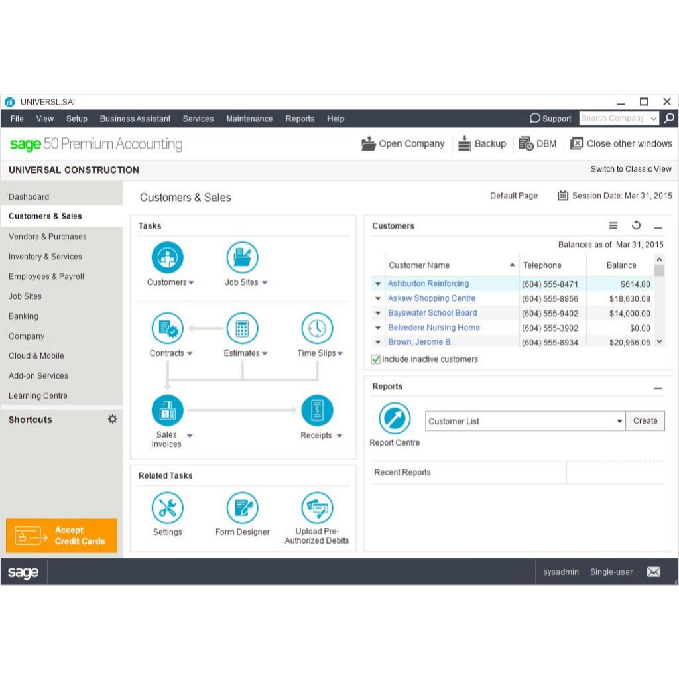Open the Form Designer icon
The width and height of the screenshot is (679, 679).
[242, 508]
